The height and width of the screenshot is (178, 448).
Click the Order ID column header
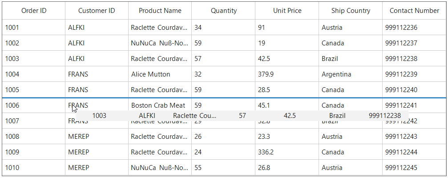coord(34,11)
